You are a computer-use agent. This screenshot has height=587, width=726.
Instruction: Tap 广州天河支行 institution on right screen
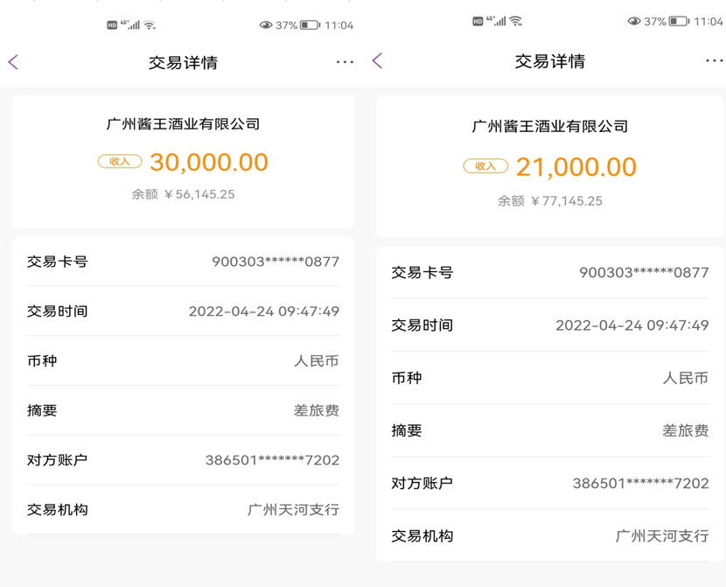pos(661,536)
